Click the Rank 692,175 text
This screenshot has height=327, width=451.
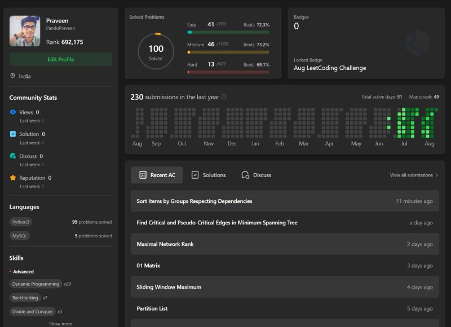[64, 42]
